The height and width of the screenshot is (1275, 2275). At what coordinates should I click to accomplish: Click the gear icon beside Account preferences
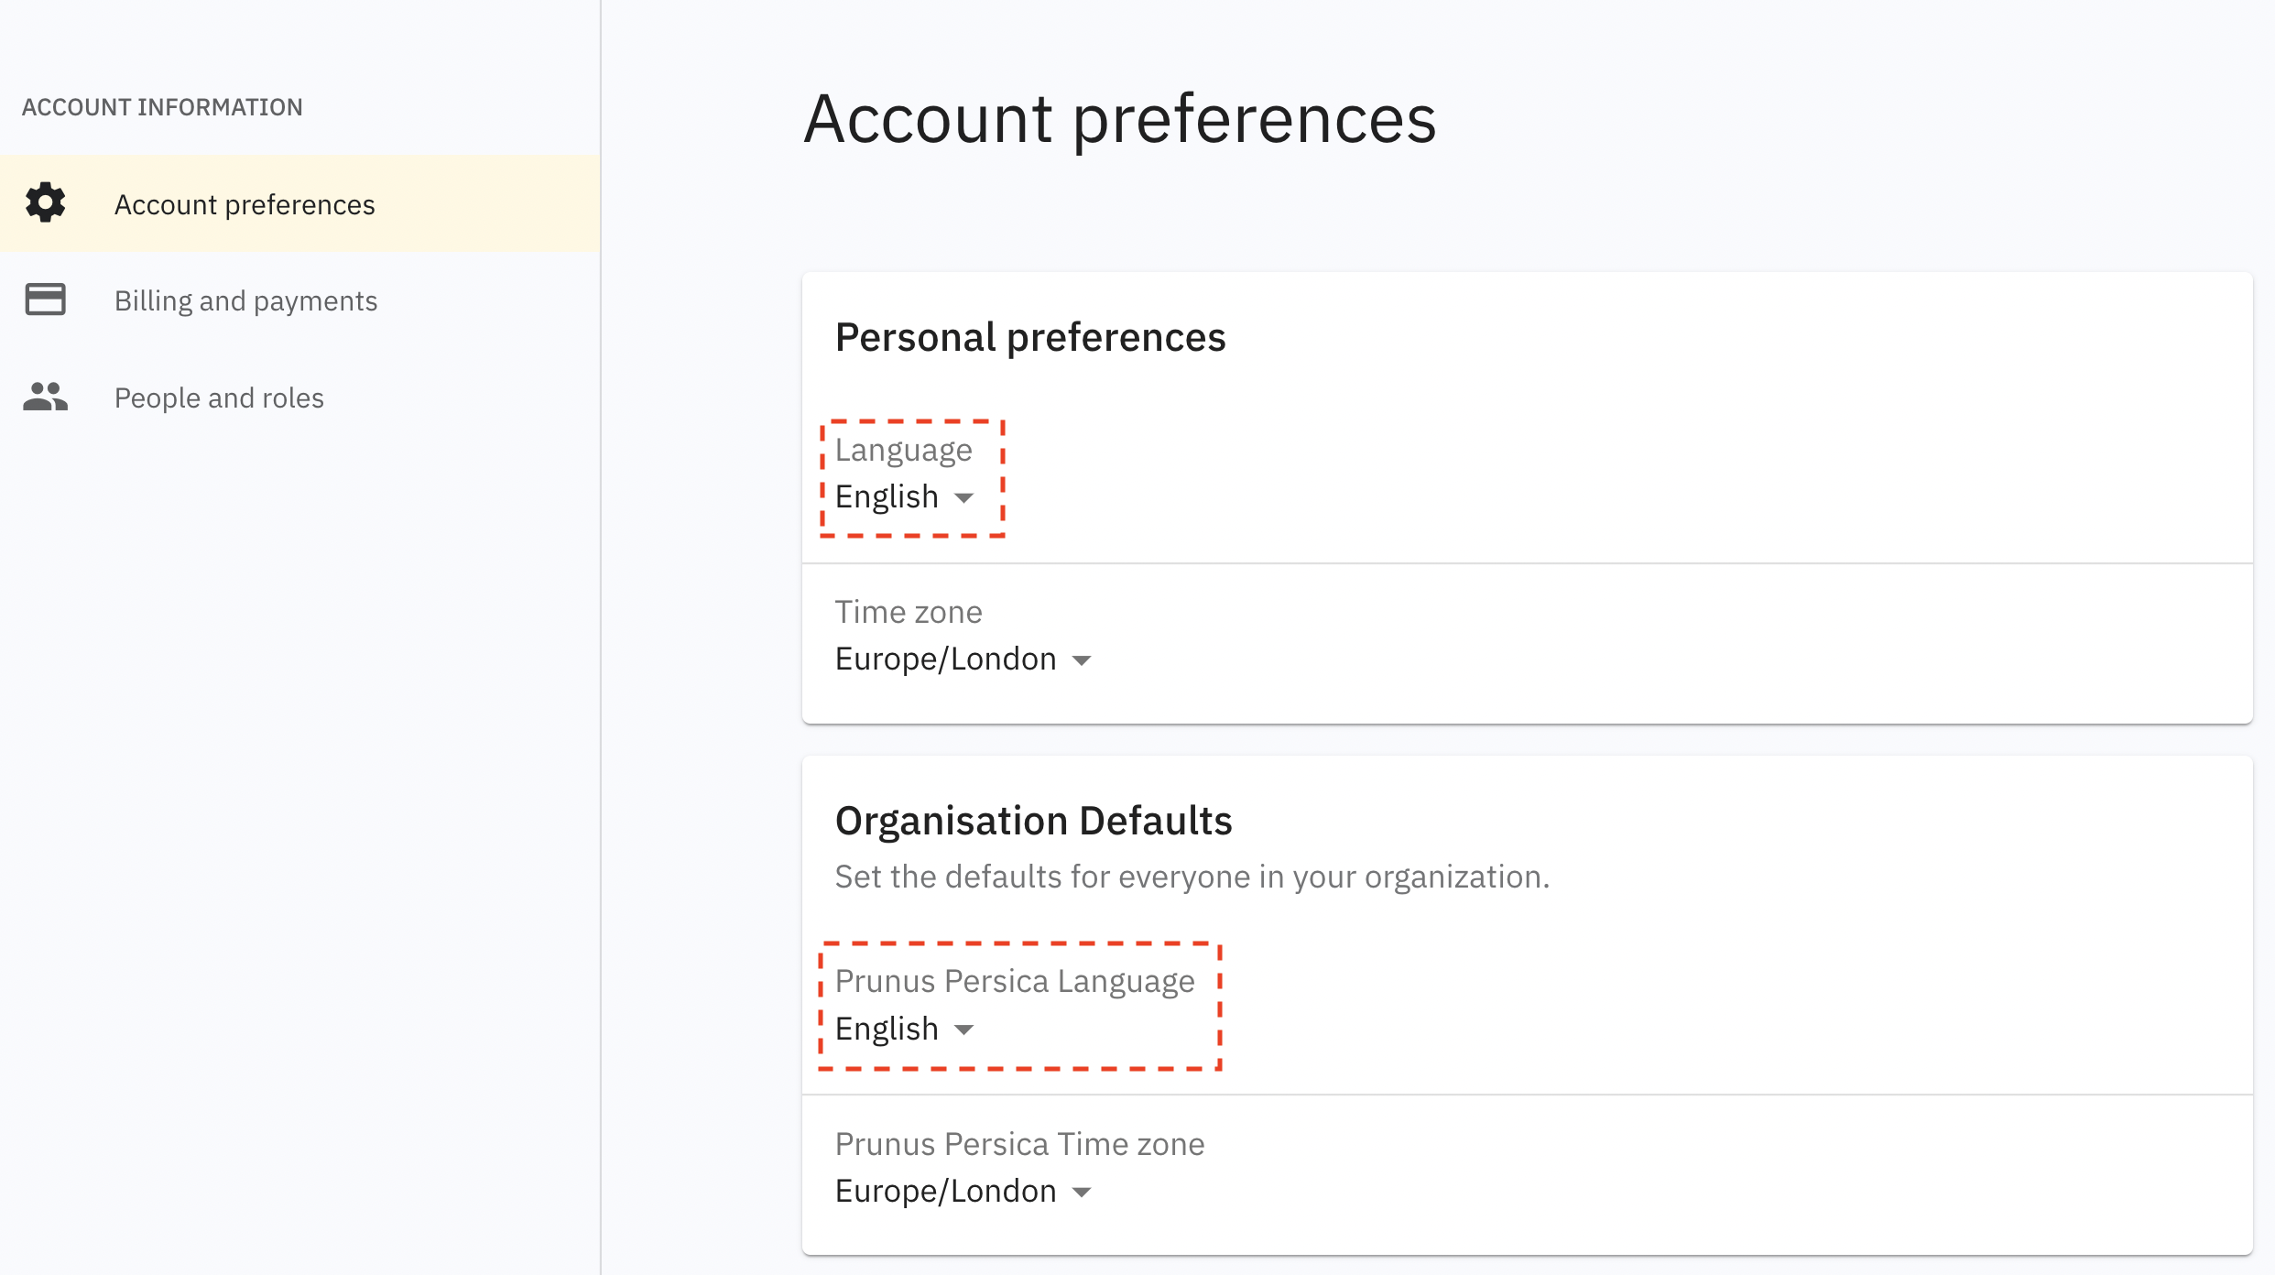[x=46, y=202]
